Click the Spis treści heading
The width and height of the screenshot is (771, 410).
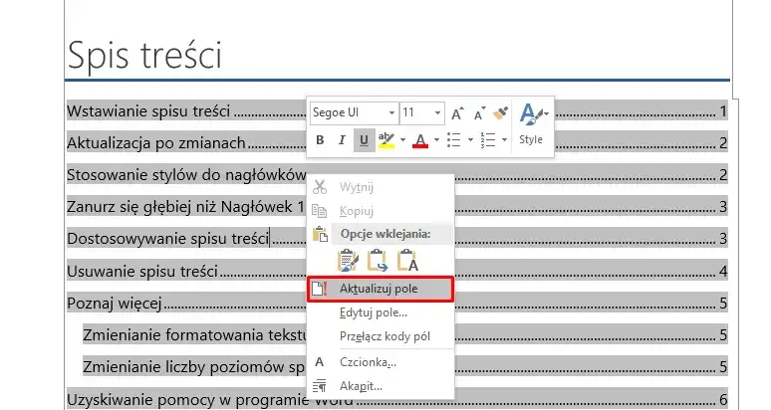(x=144, y=55)
